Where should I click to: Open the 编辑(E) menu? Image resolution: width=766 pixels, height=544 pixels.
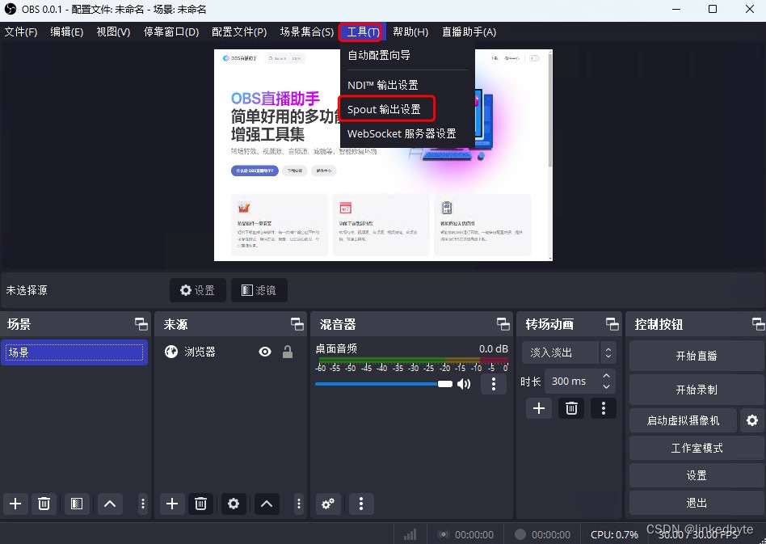[67, 32]
